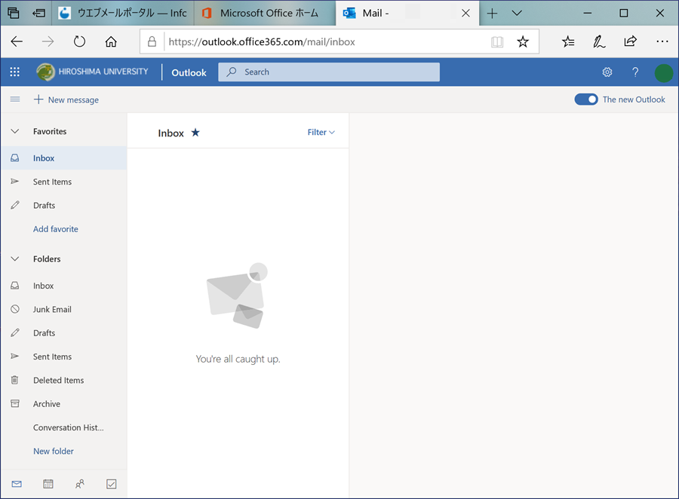Screen dimensions: 679x499
Task: Open browser settings and more ellipsis
Action: click(x=662, y=41)
